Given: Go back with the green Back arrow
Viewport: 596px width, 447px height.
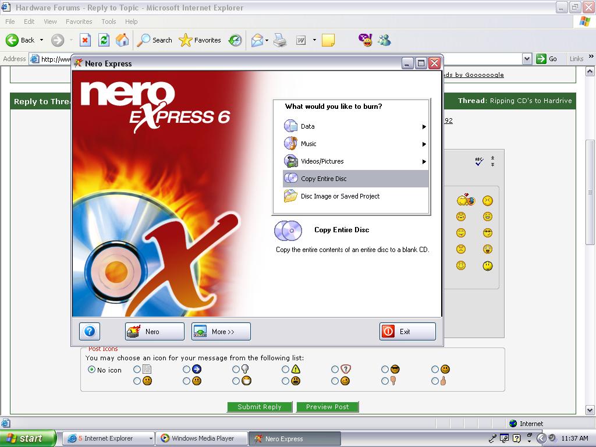Looking at the screenshot, I should point(12,40).
